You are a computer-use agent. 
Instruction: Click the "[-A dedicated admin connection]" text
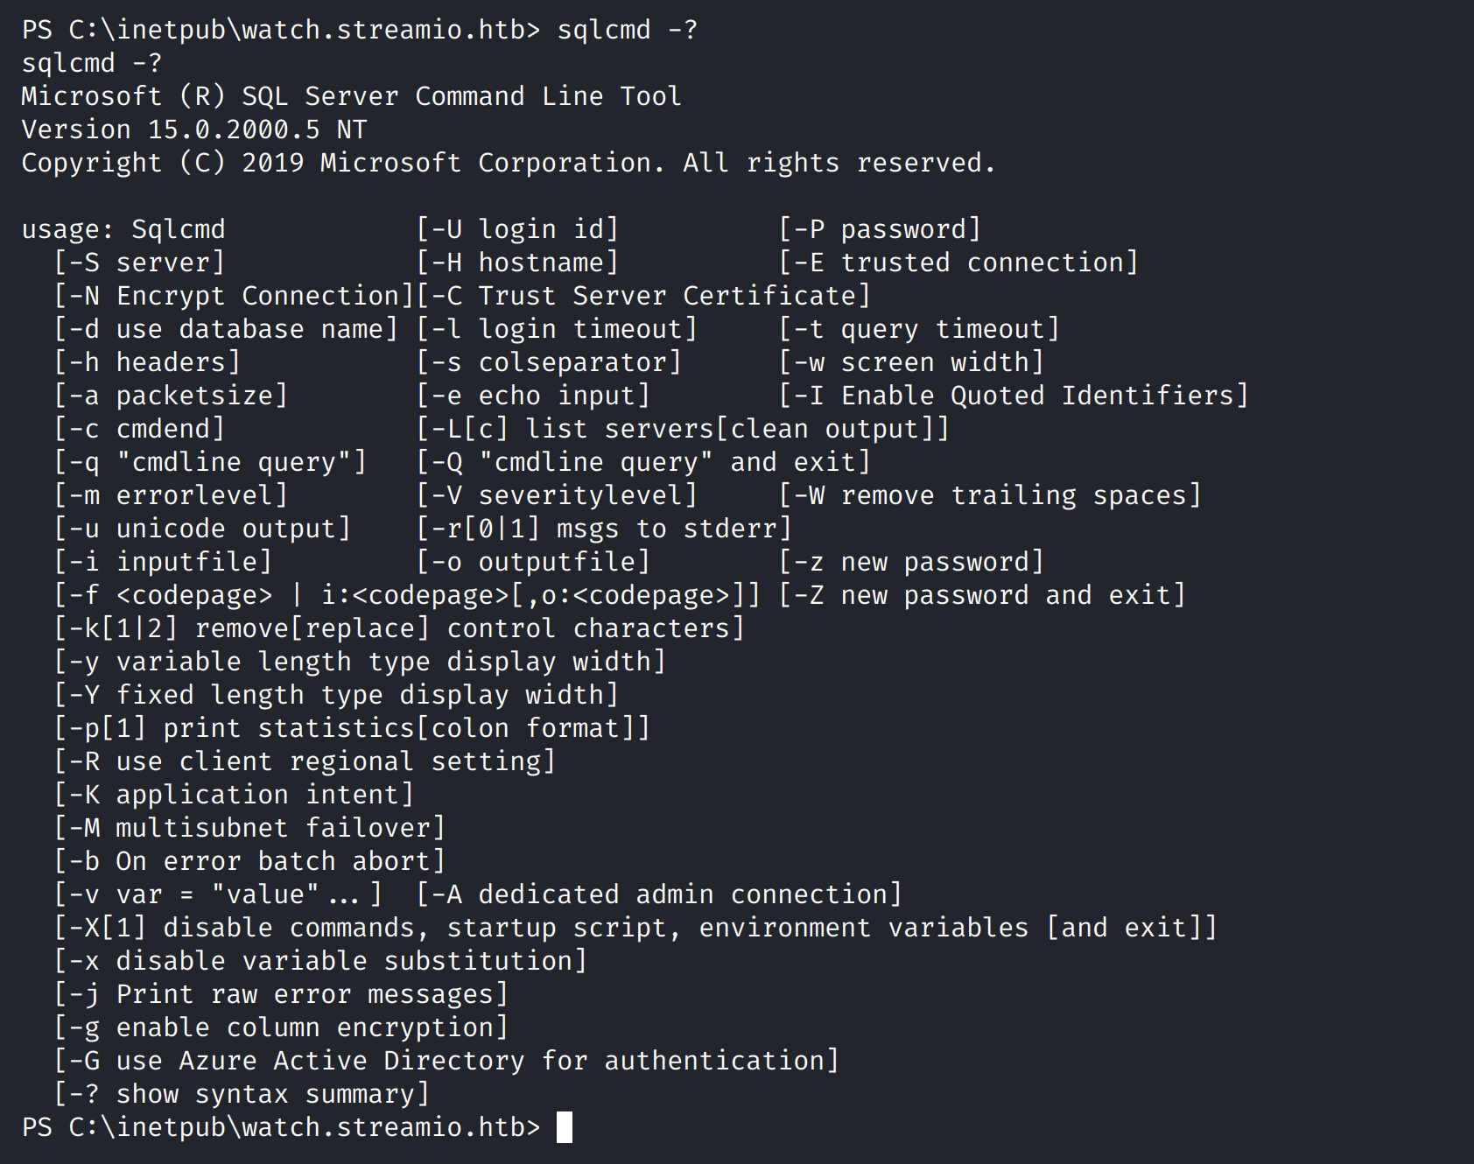659,894
